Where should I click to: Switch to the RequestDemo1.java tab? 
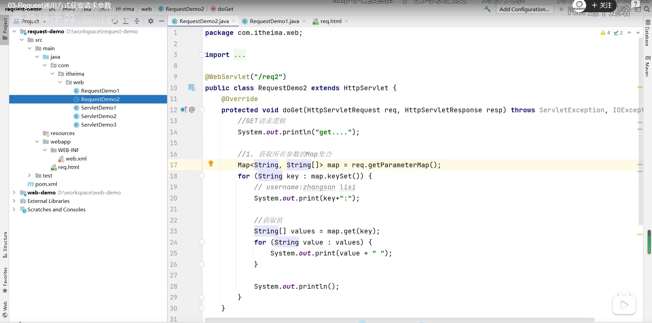click(x=274, y=21)
